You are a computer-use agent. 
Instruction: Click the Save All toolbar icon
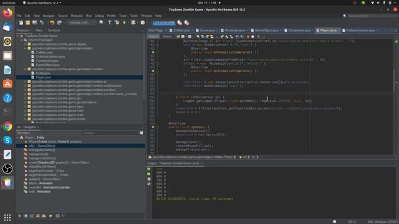pos(42,22)
